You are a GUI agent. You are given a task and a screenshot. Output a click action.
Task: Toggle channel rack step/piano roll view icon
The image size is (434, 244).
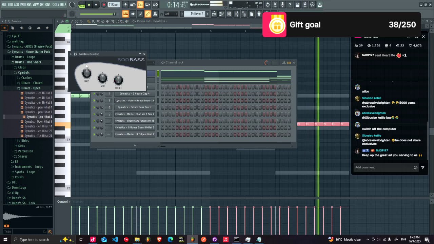pyautogui.click(x=289, y=63)
